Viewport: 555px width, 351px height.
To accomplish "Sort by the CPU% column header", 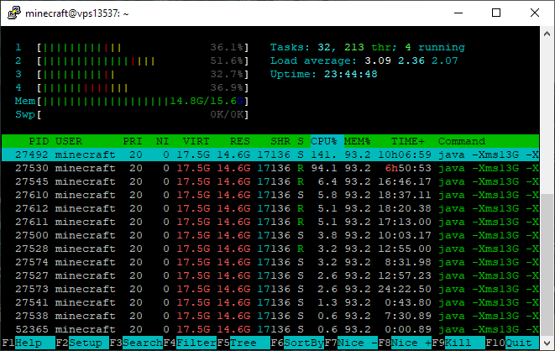I will [324, 140].
